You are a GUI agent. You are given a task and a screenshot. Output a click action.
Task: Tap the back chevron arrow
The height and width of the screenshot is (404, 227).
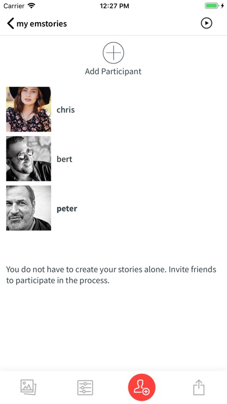(x=10, y=24)
